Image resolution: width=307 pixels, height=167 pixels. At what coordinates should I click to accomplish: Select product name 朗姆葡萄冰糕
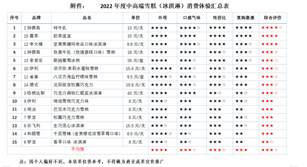67,60
